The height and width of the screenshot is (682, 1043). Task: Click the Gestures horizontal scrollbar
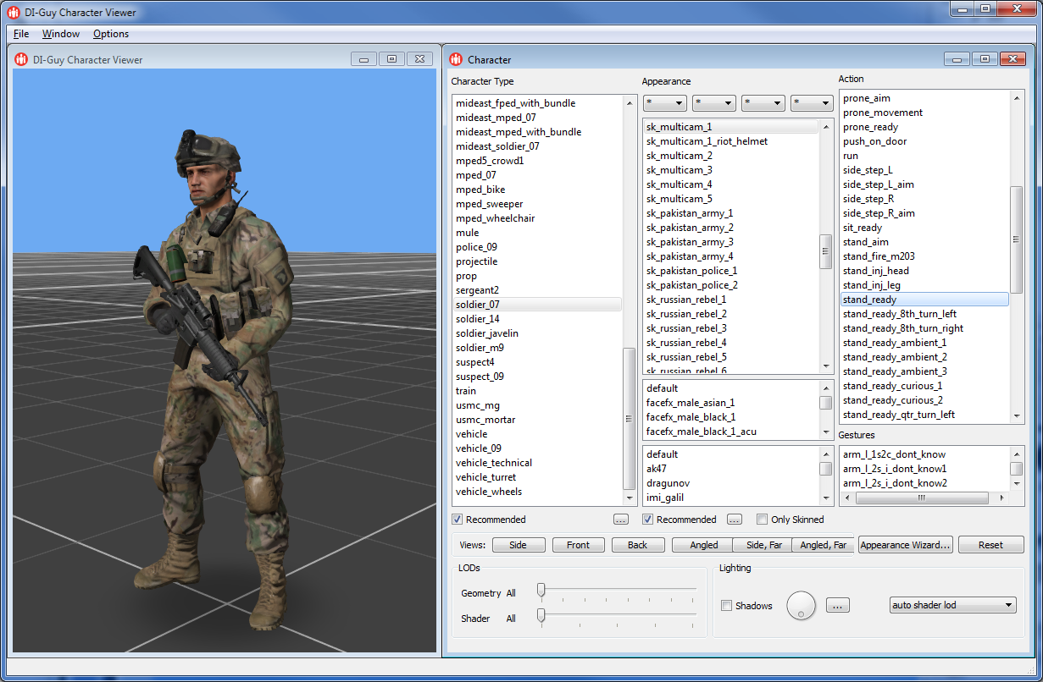921,498
